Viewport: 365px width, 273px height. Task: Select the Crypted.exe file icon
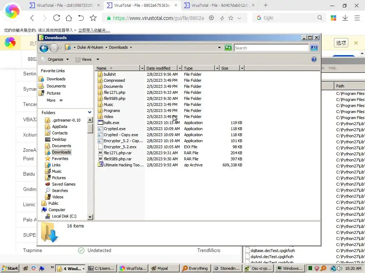pos(100,129)
